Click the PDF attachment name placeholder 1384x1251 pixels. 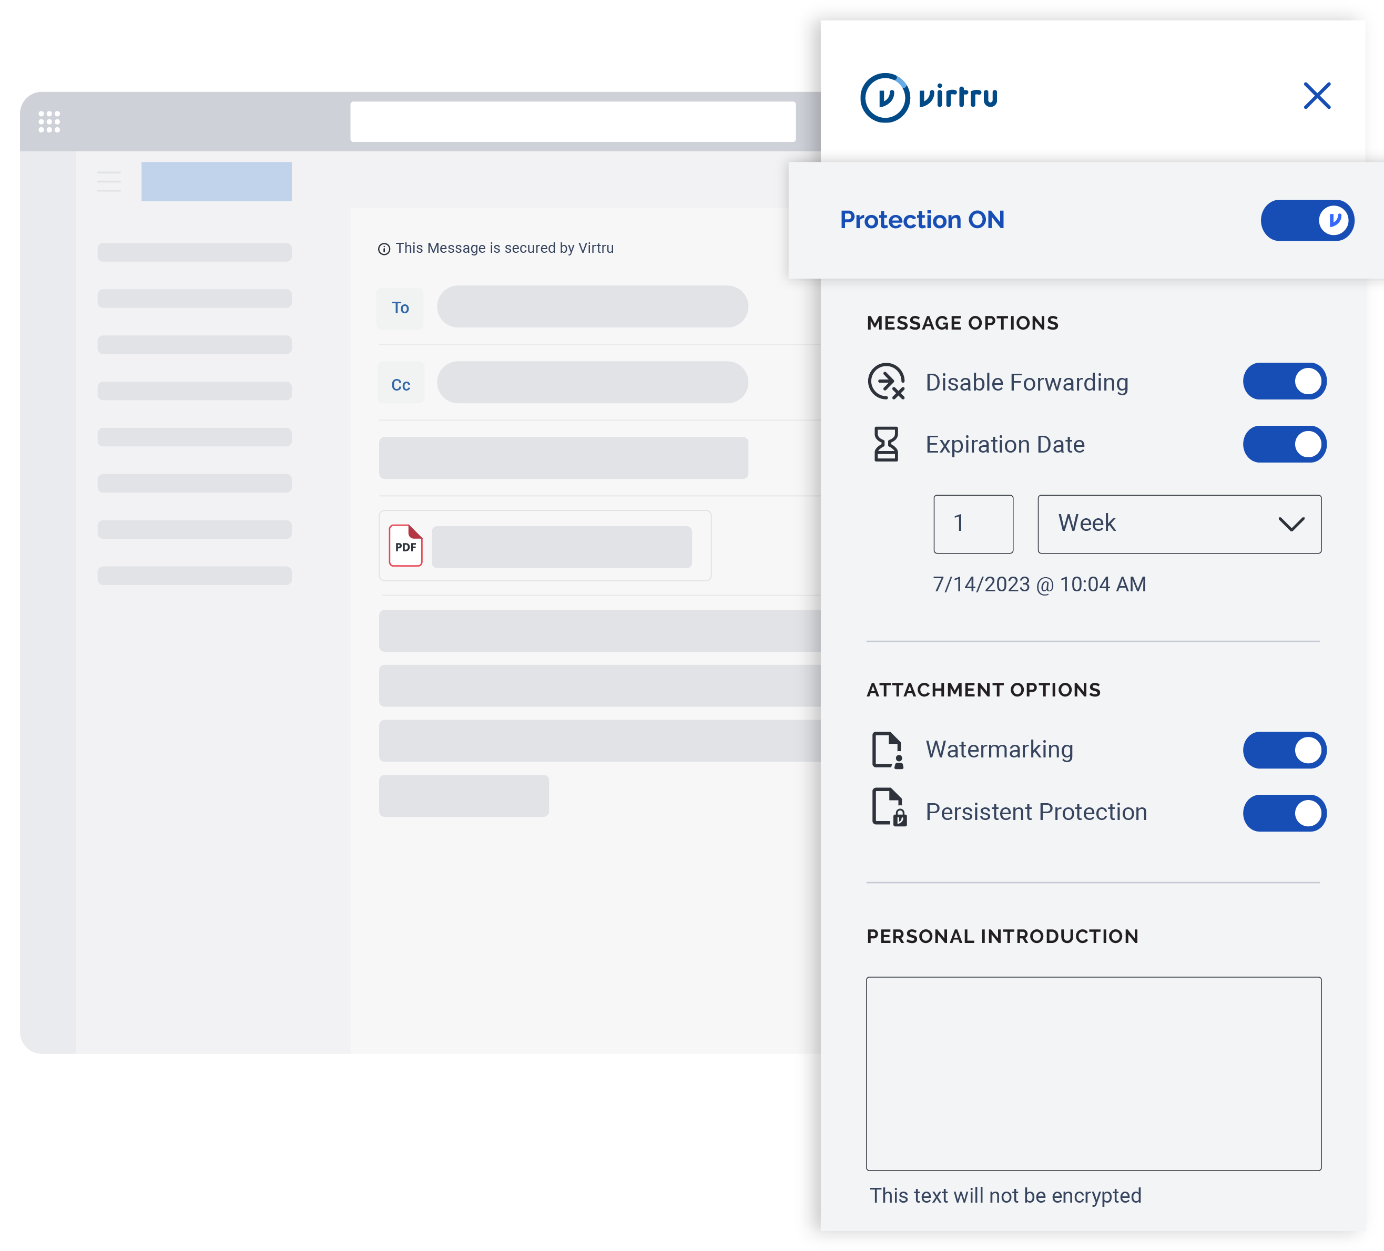coord(561,547)
